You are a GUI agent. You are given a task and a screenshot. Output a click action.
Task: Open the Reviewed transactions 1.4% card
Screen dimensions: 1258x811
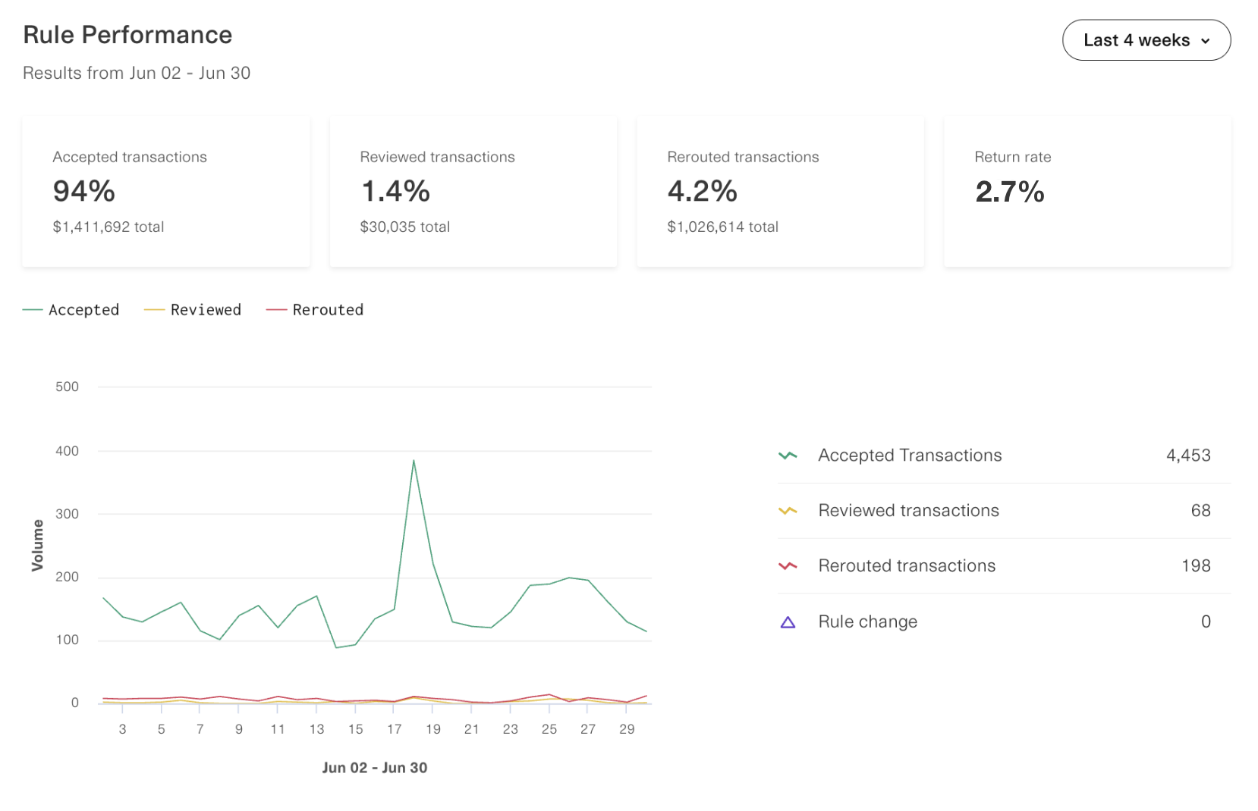click(473, 192)
